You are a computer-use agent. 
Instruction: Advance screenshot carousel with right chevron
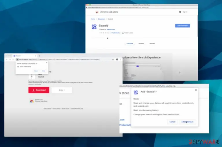180,72
